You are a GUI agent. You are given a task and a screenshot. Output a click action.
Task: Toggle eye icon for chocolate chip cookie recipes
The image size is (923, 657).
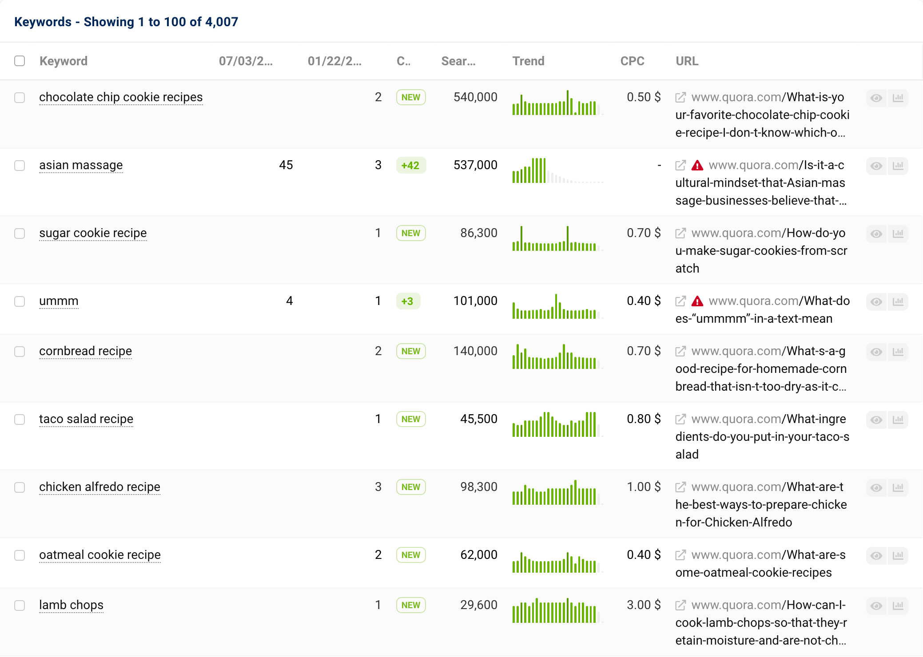pos(876,98)
